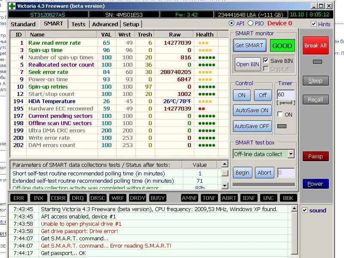Select the PIO radio button

point(251,23)
